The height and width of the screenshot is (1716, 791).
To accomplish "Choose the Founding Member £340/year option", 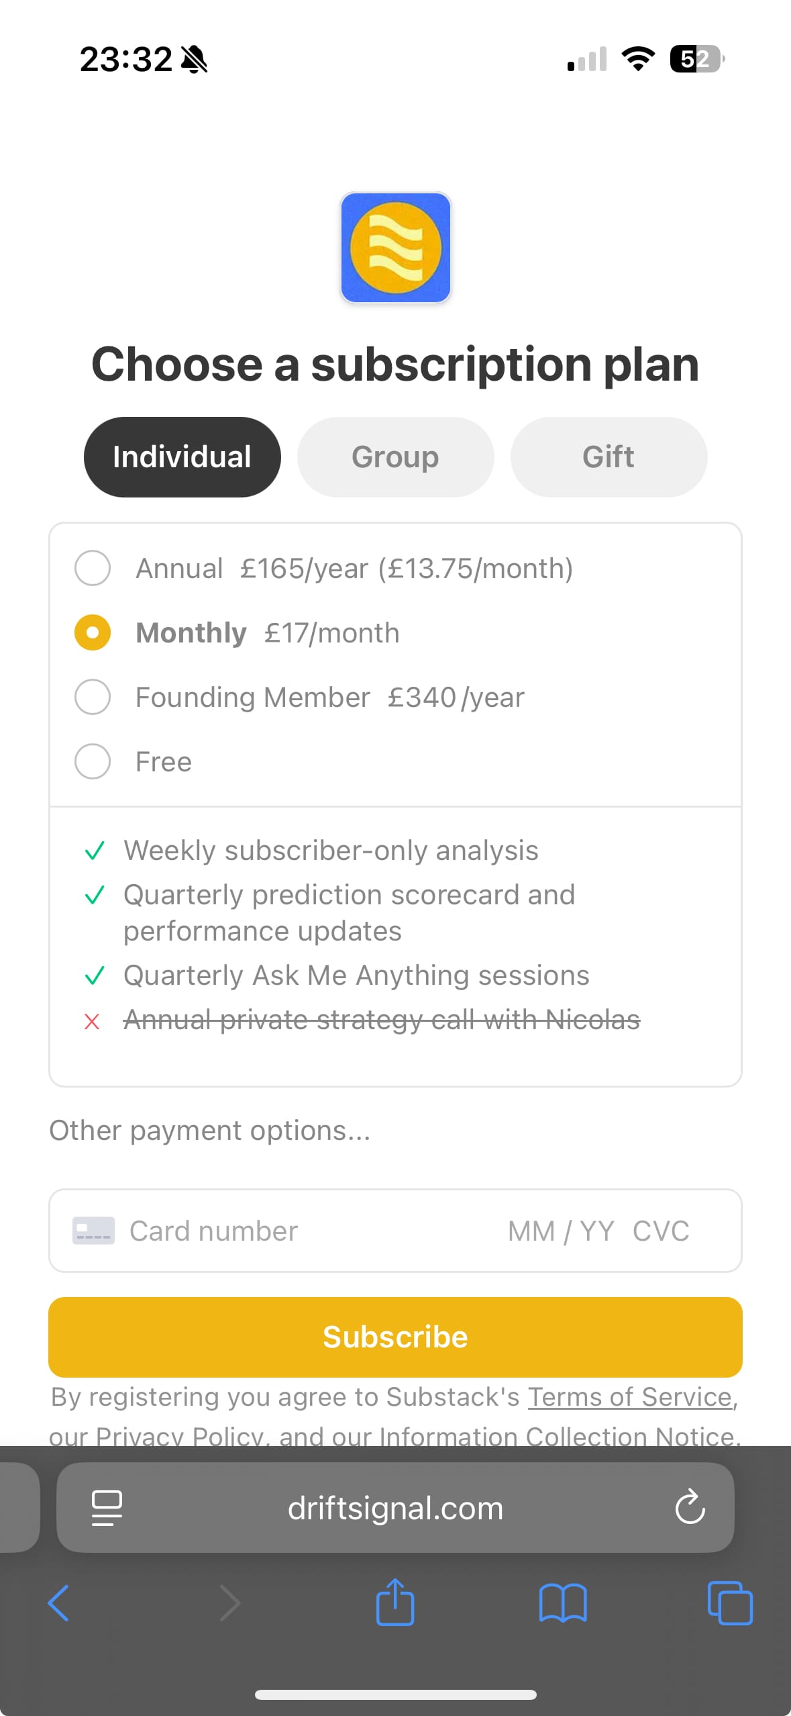I will click(x=93, y=698).
